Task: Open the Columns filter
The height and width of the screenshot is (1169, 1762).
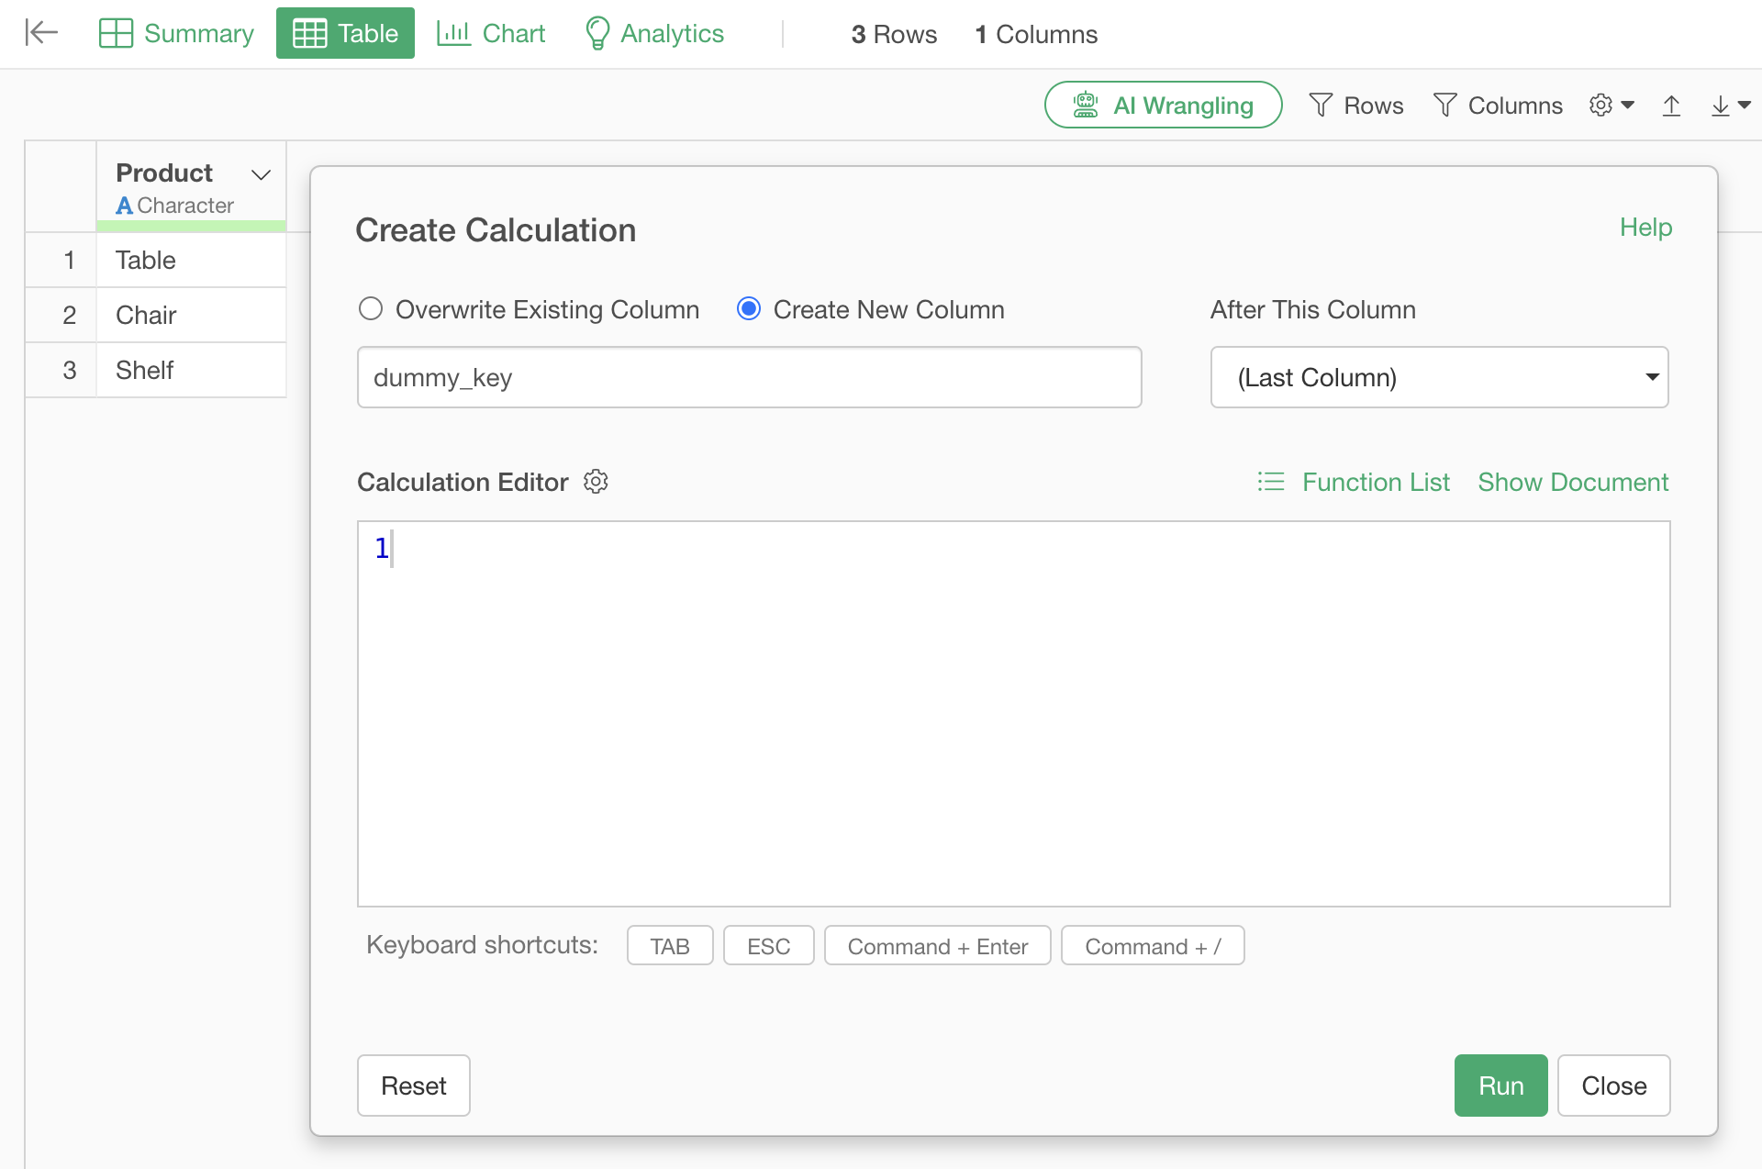Action: tap(1497, 106)
